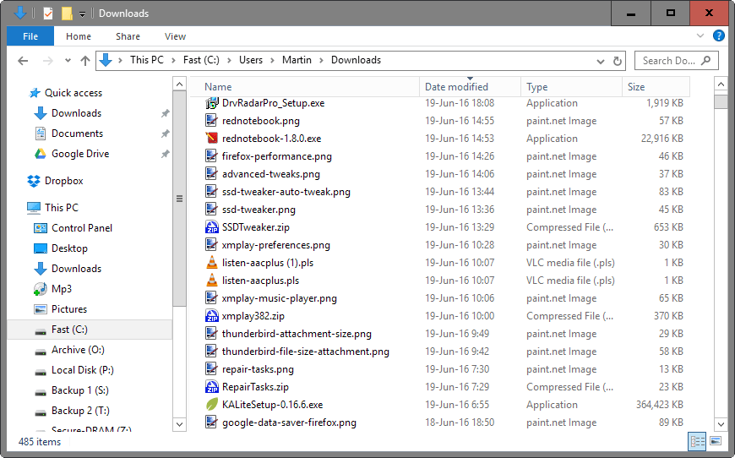Screen dimensions: 735x458
Task: Switch to the Home ribbon tab
Action: coord(79,36)
